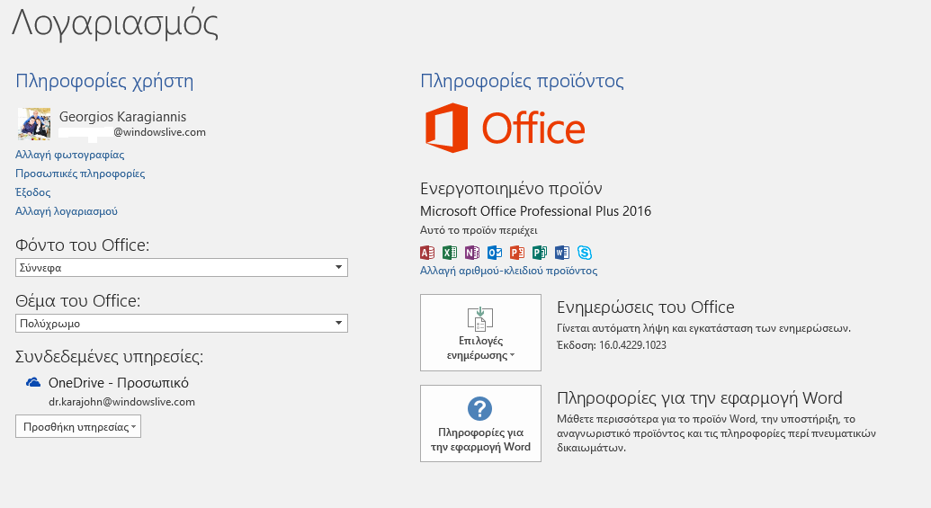Click Αλλαγή αριθμού-κλειδιού προϊόντος link

pos(508,271)
